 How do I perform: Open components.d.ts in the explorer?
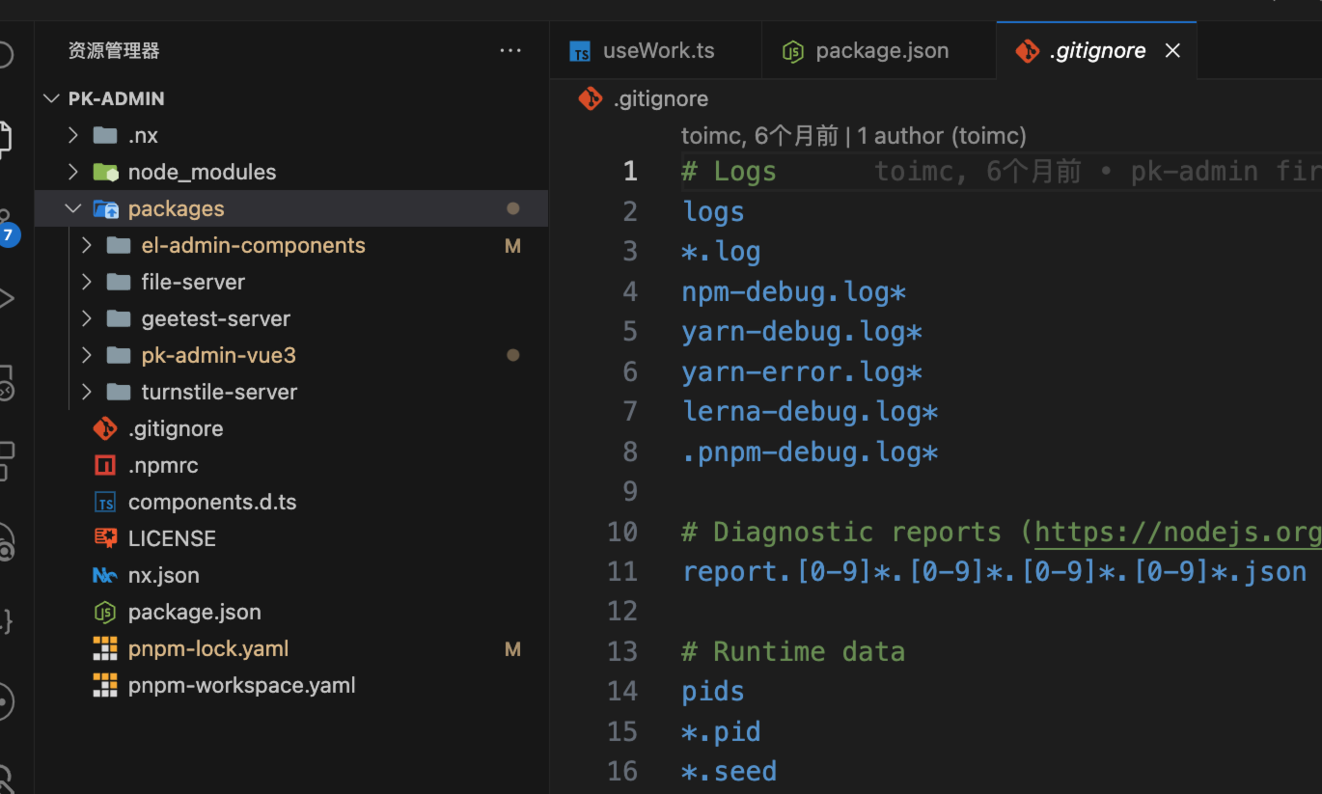click(211, 502)
